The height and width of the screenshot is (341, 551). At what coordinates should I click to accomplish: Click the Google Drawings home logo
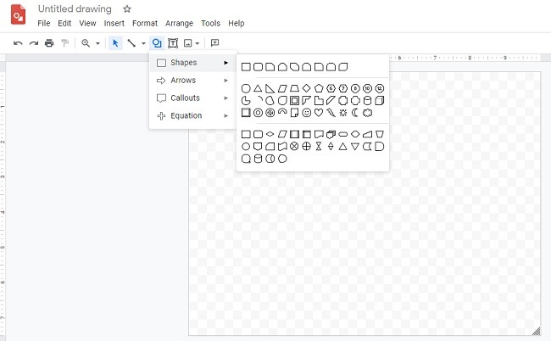point(18,14)
